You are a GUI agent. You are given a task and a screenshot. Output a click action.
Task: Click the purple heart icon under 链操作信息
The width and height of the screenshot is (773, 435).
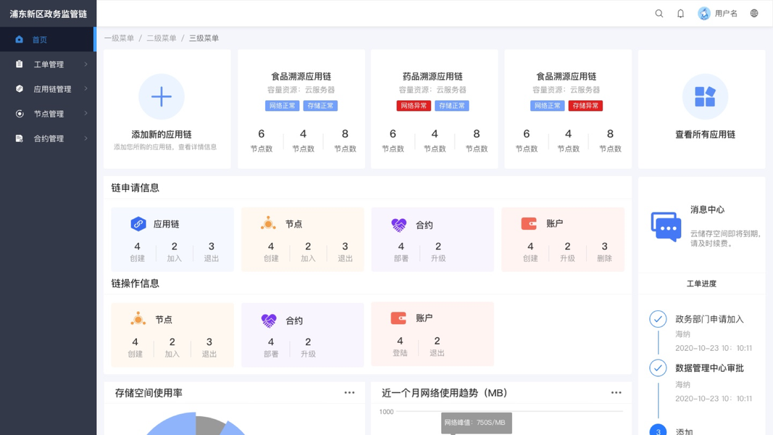[x=269, y=320]
